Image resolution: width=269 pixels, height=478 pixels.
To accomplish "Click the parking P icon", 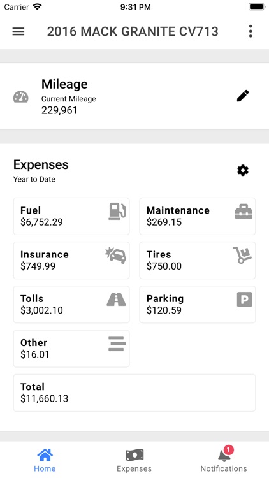I will (x=244, y=300).
